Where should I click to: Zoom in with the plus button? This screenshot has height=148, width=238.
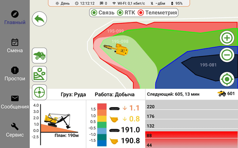[227, 38]
